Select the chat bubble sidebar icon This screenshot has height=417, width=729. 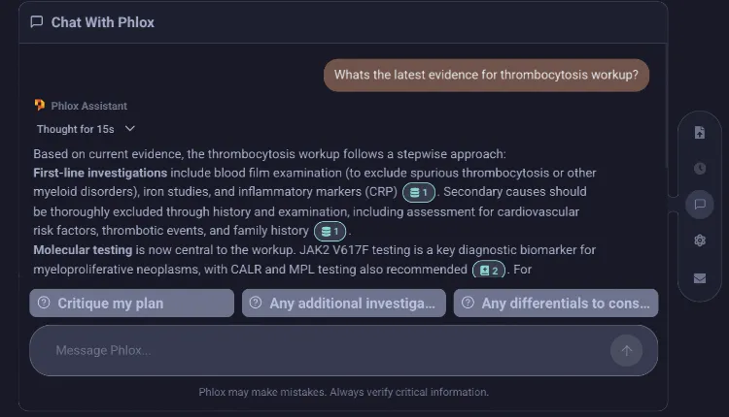pos(699,205)
